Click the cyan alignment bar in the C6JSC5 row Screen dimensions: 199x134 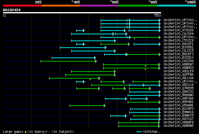[94, 51]
